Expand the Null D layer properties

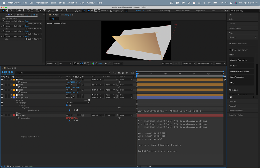tap(12, 95)
